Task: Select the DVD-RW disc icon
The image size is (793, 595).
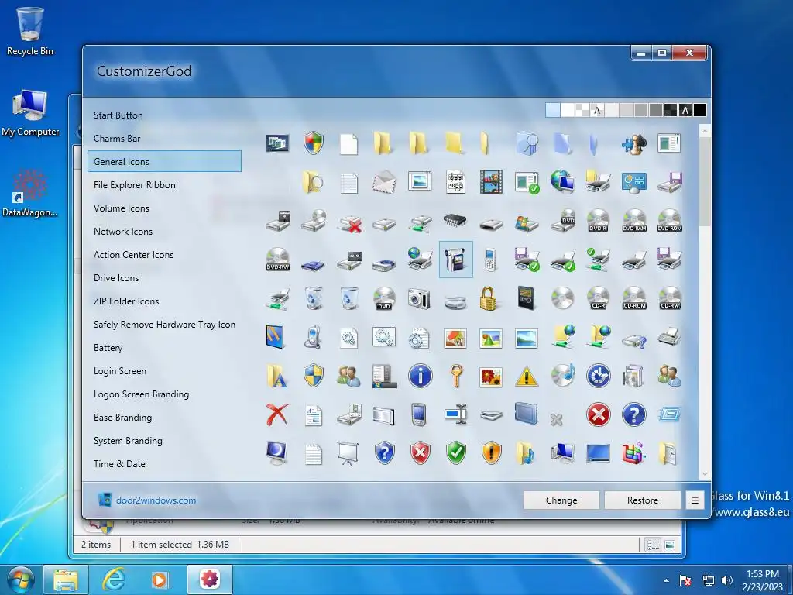Action: [x=278, y=259]
